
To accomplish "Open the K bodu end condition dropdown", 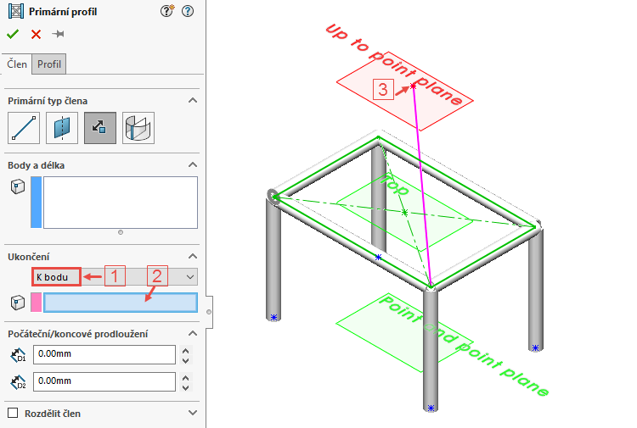I will tap(115, 277).
